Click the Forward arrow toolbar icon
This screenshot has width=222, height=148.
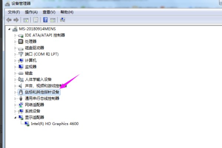(x=16, y=20)
